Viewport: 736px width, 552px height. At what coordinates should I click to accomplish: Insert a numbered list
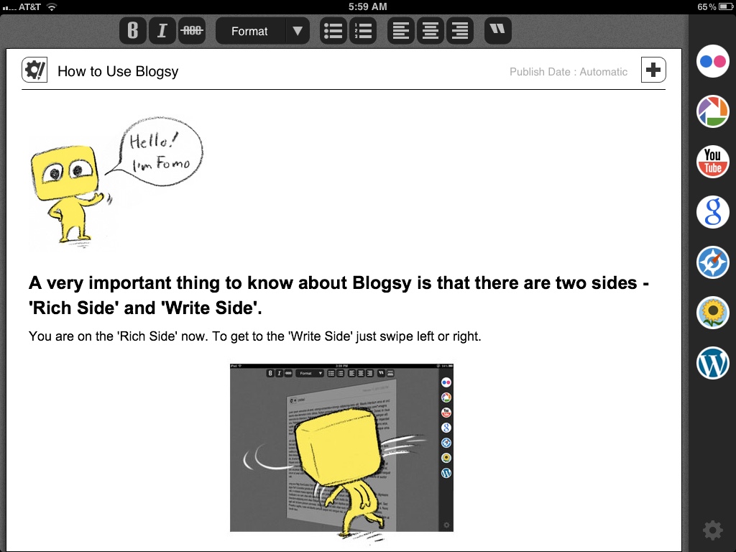[363, 31]
